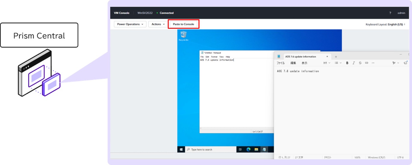Insert a link with the link icon

tap(366, 63)
